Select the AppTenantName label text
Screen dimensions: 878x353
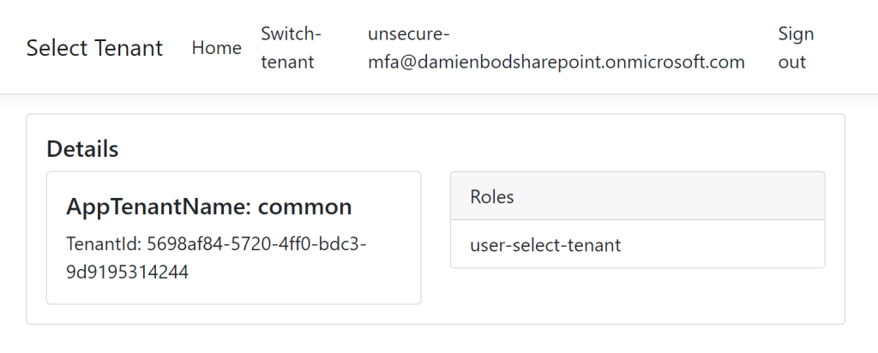[159, 206]
